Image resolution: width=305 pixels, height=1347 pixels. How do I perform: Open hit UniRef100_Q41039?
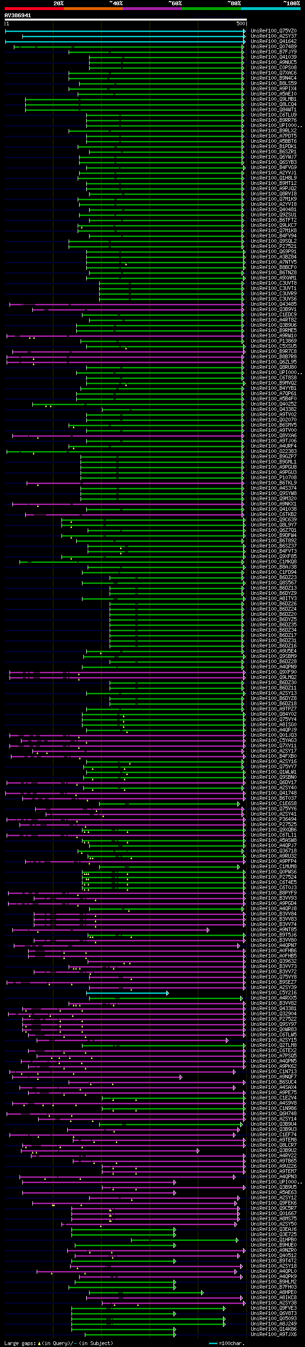274,57
